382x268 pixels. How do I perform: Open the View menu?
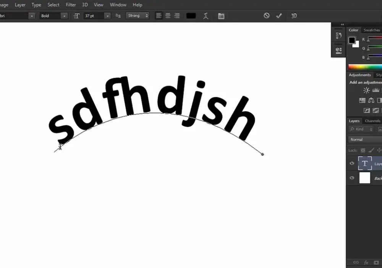point(99,5)
